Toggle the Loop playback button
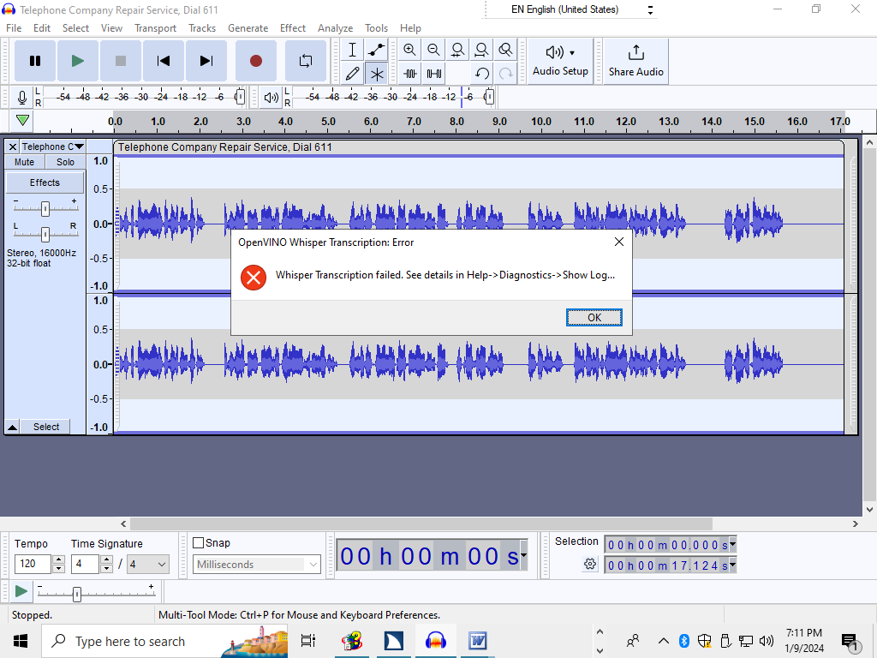The width and height of the screenshot is (877, 658). pos(306,61)
